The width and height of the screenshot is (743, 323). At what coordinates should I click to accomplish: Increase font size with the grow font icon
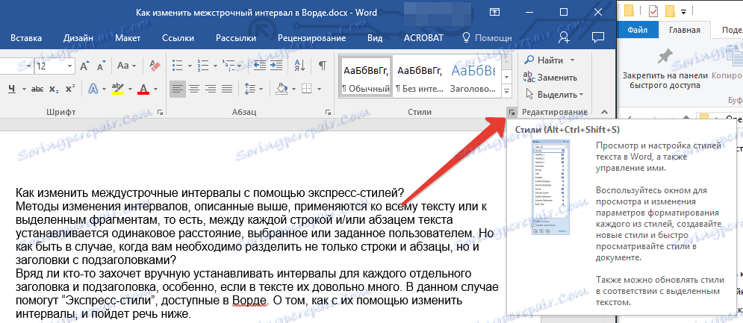pos(84,66)
